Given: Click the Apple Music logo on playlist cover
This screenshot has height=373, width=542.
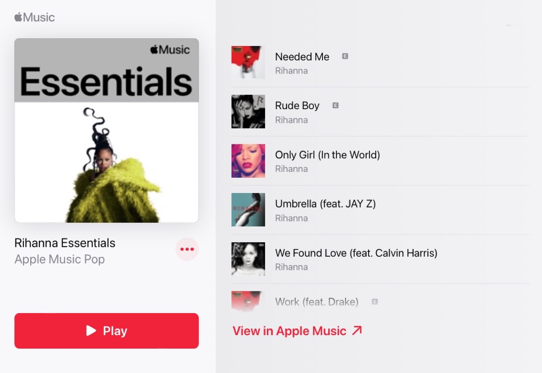Looking at the screenshot, I should [x=170, y=50].
